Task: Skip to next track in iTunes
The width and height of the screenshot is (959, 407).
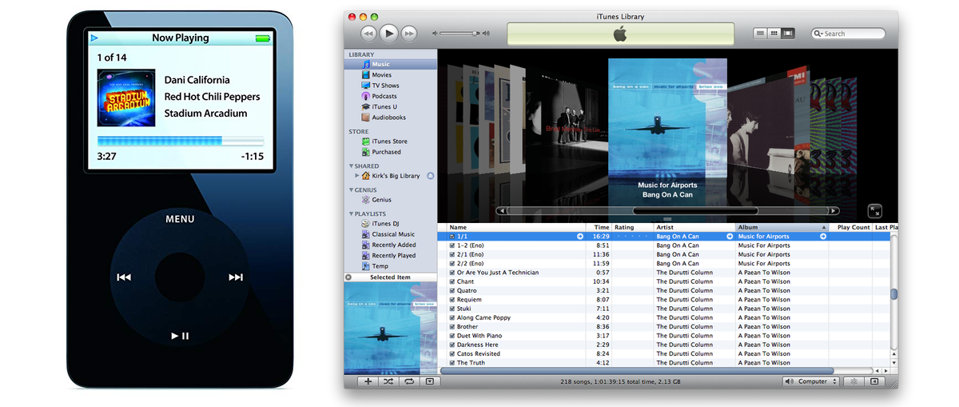Action: pos(409,33)
